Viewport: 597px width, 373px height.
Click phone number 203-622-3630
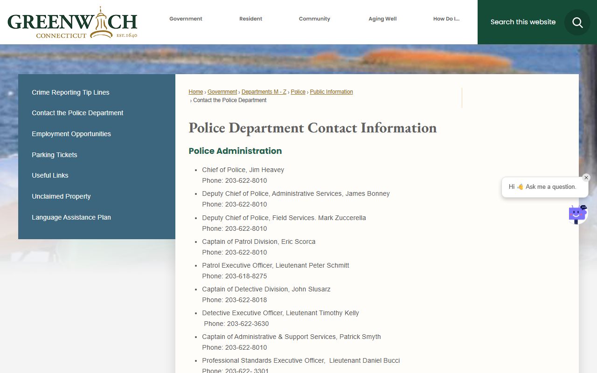[248, 324]
